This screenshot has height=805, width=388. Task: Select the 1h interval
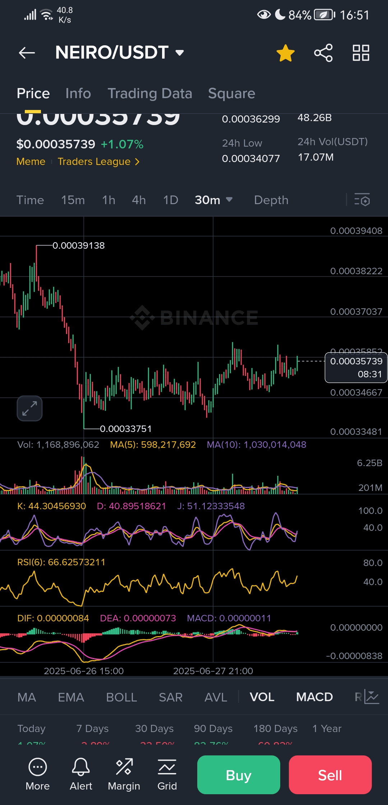108,200
